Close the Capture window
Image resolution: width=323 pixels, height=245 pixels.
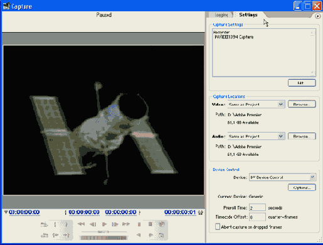[x=317, y=6]
